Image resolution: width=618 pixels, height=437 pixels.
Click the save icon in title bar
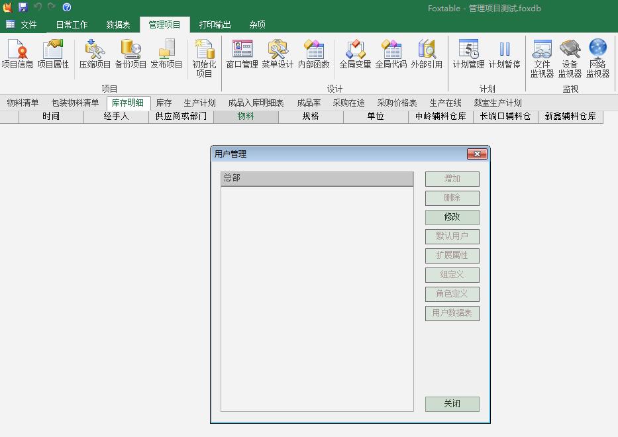point(23,7)
